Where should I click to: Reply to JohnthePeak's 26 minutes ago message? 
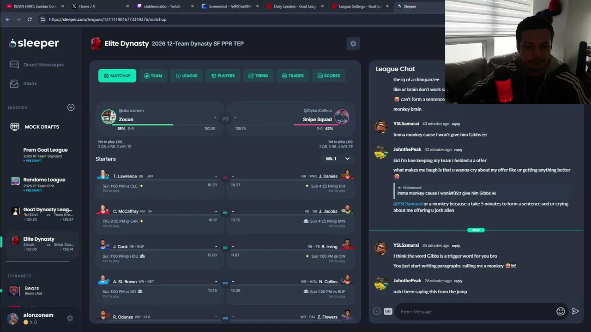click(458, 281)
